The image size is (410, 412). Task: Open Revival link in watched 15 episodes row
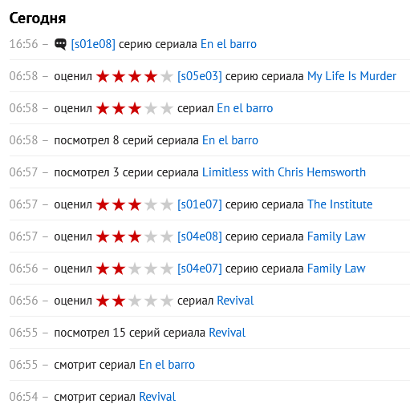pos(227,333)
